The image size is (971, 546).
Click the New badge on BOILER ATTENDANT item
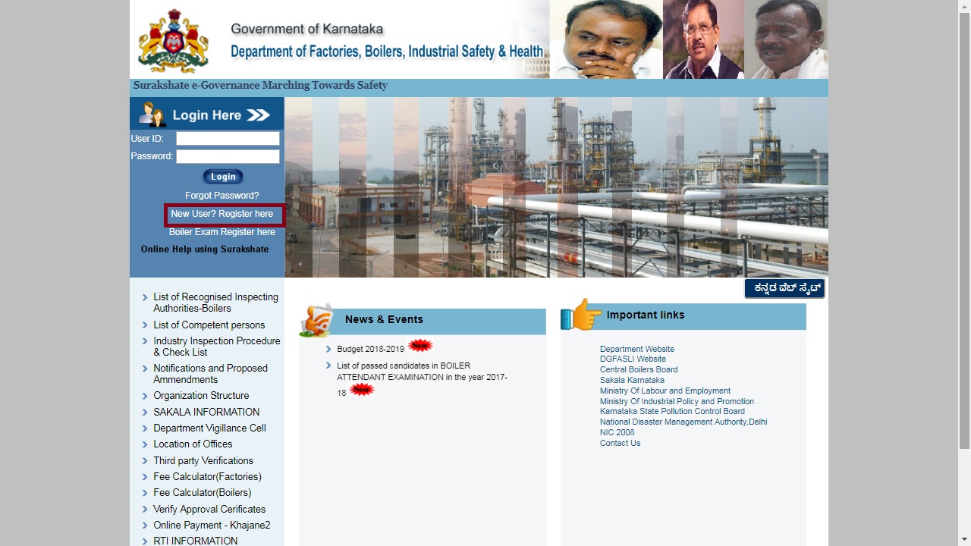(x=362, y=389)
